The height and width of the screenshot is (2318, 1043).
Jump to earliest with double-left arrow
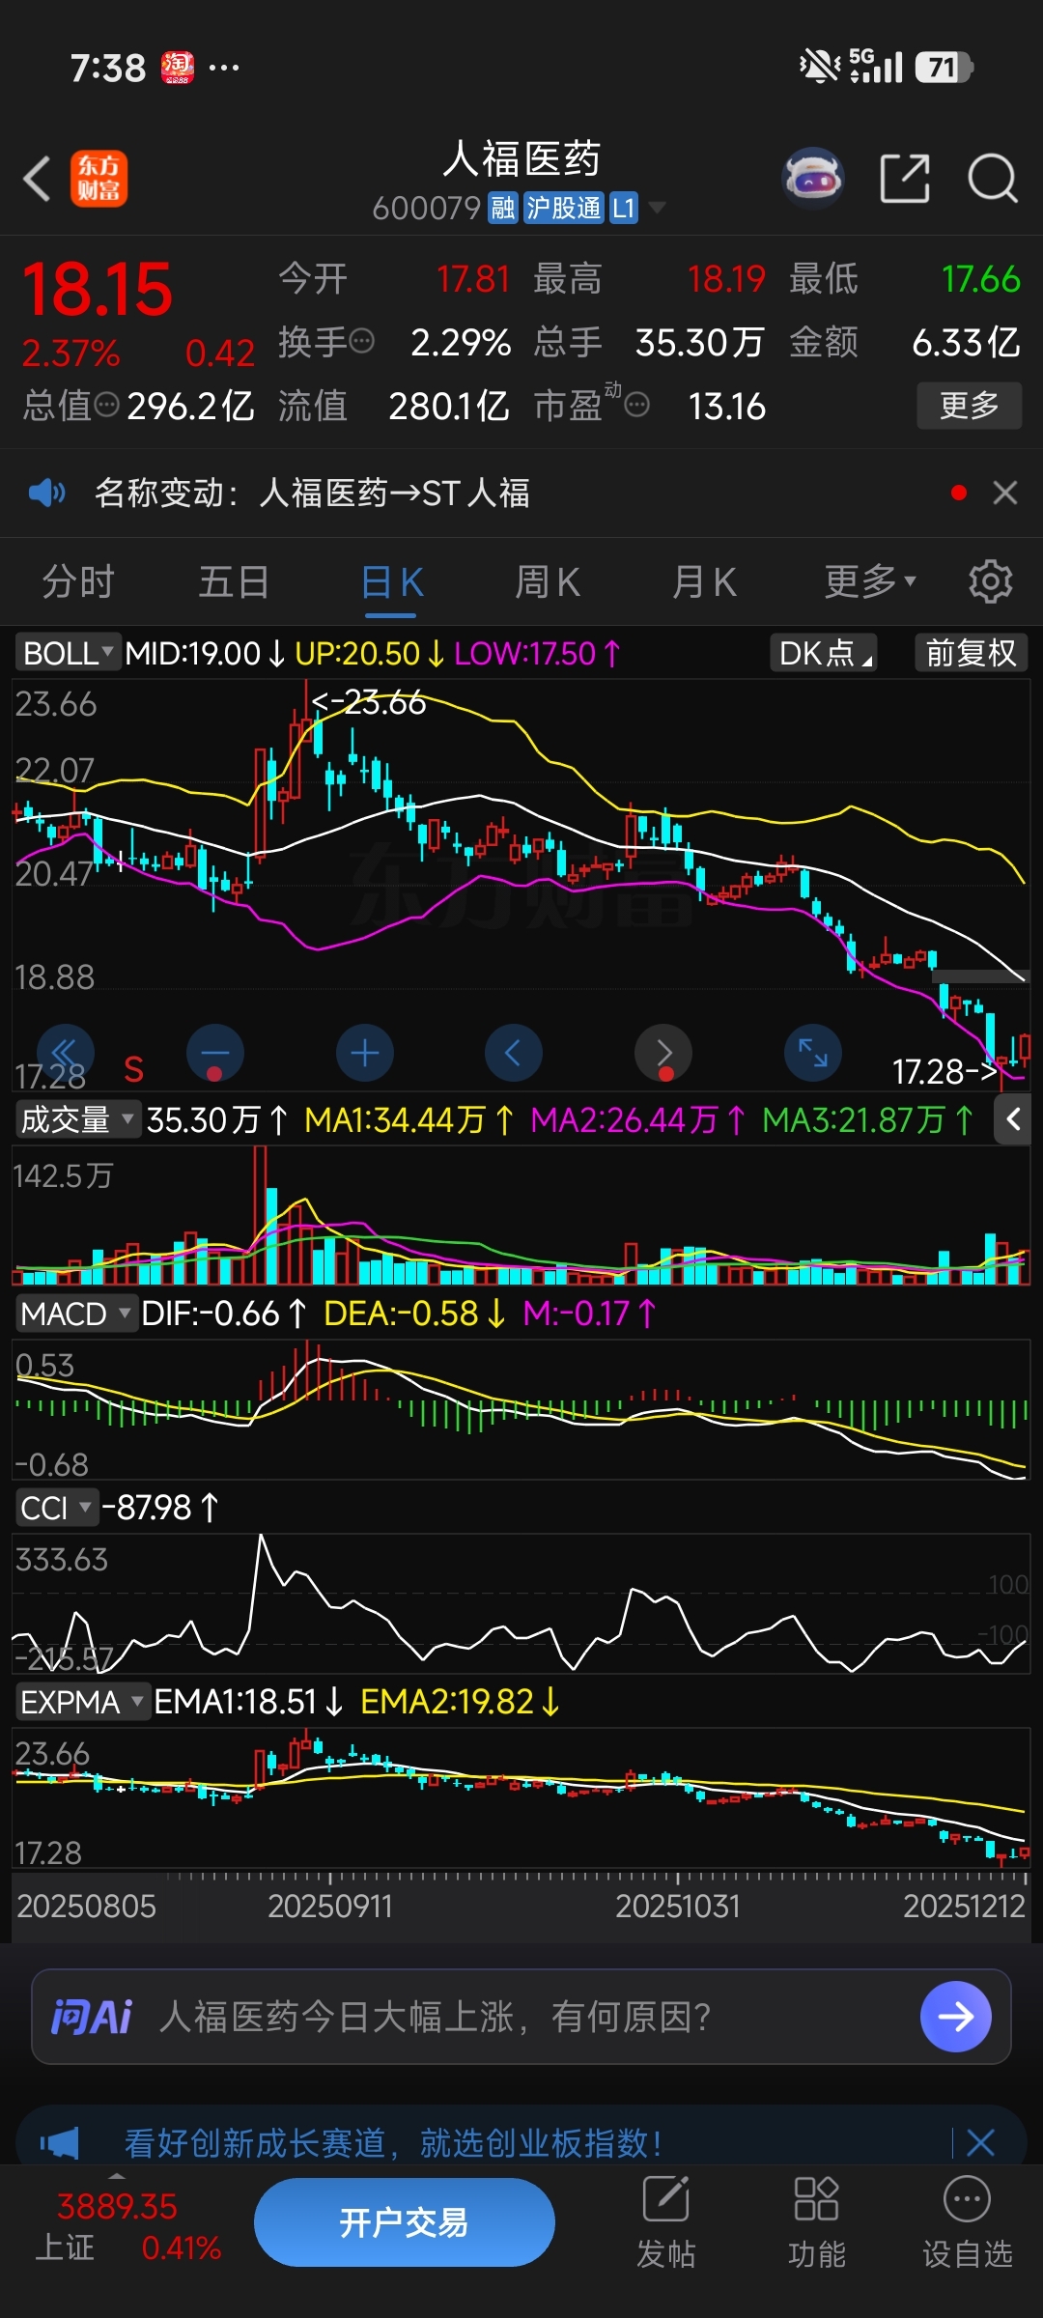tap(65, 1053)
